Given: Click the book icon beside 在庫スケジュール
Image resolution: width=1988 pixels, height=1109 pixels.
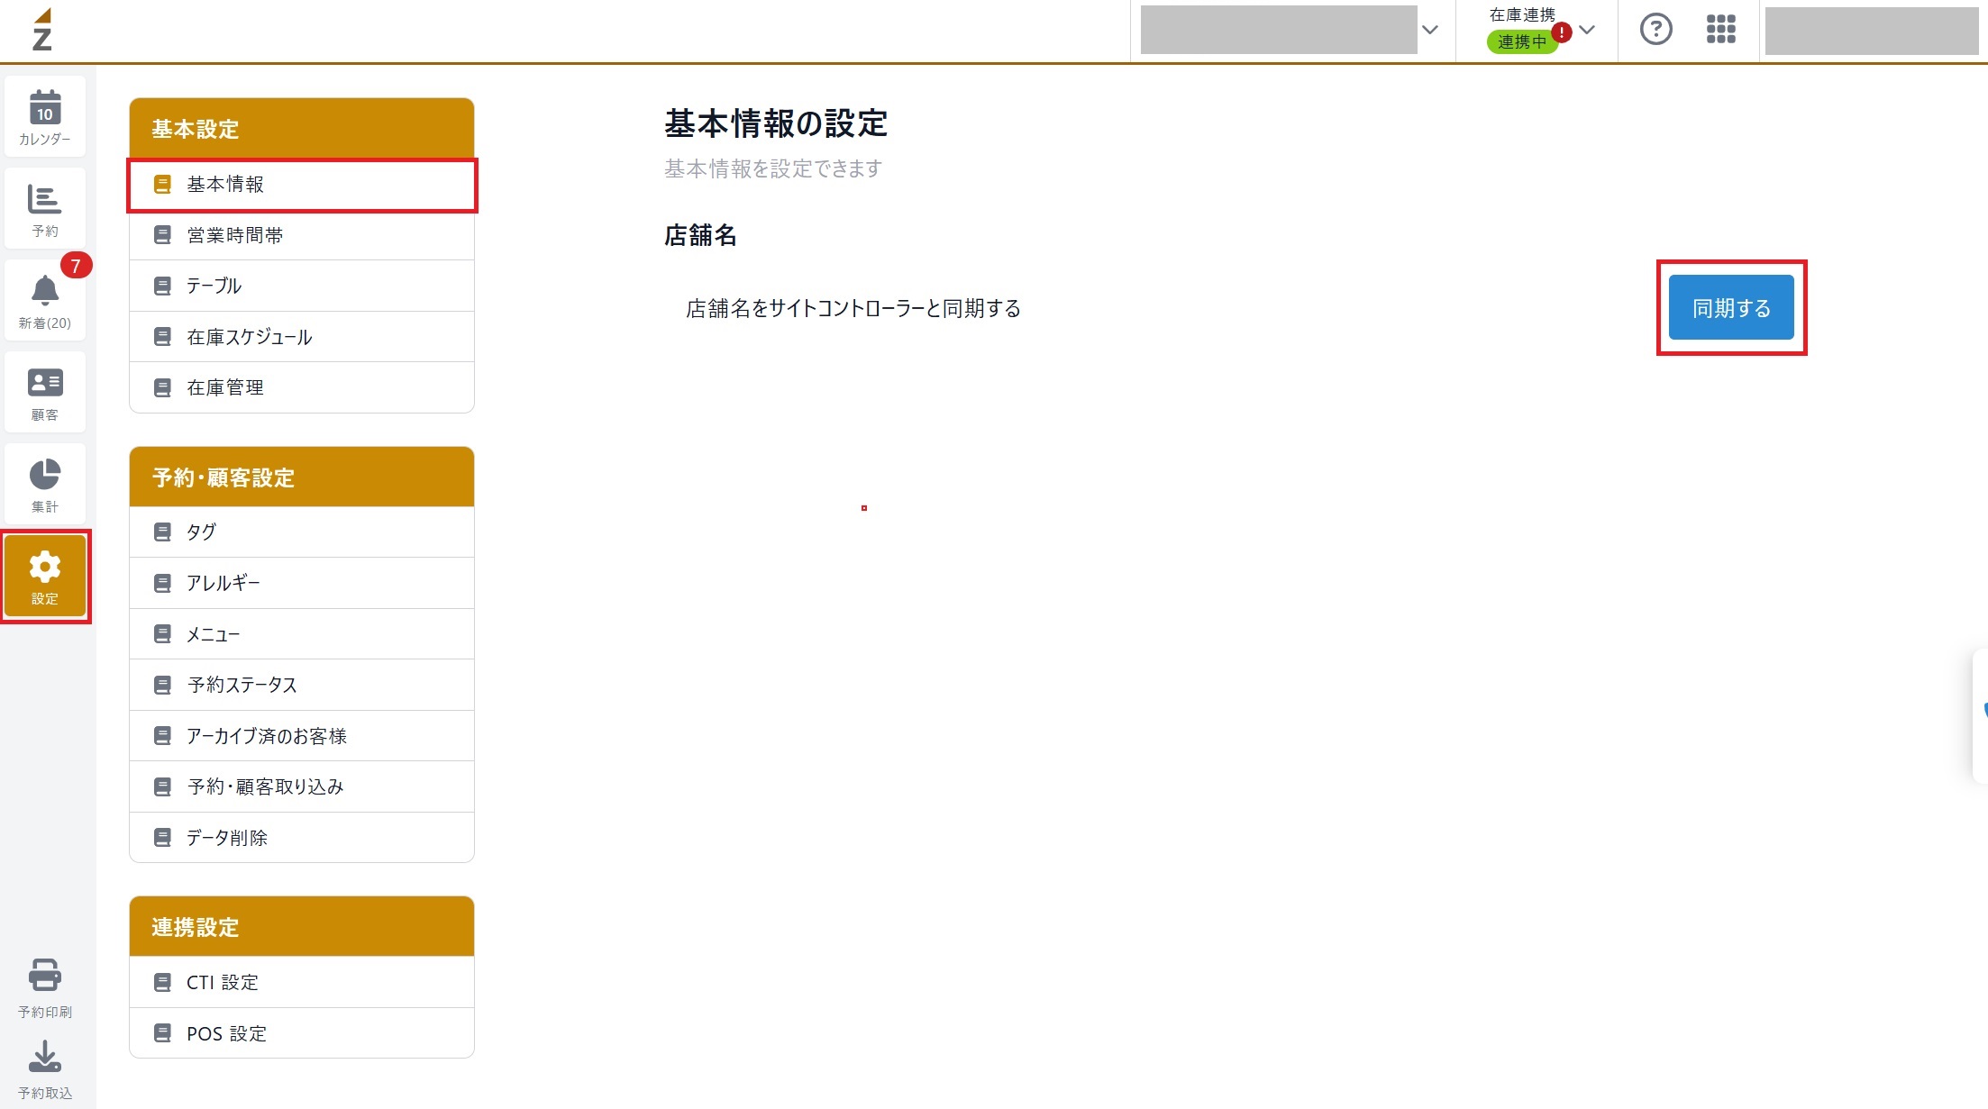Looking at the screenshot, I should tap(162, 337).
